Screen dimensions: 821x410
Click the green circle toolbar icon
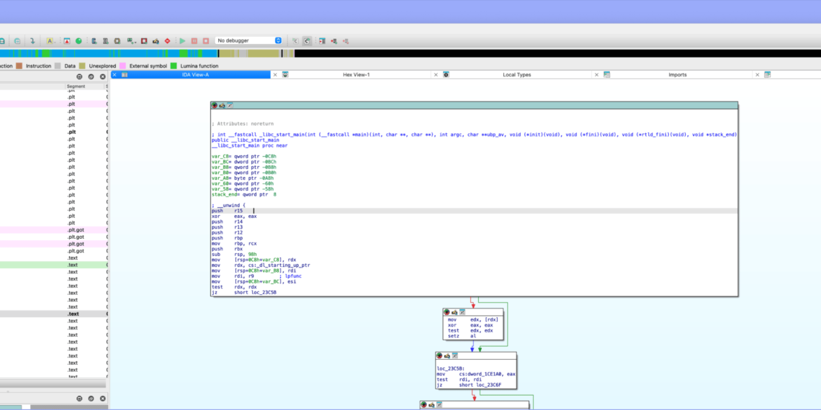(78, 41)
